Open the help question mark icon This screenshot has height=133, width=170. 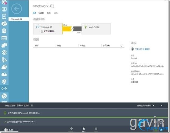[x=161, y=130]
